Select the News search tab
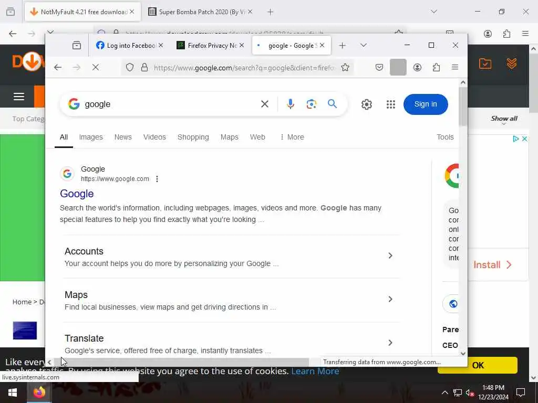 point(123,137)
